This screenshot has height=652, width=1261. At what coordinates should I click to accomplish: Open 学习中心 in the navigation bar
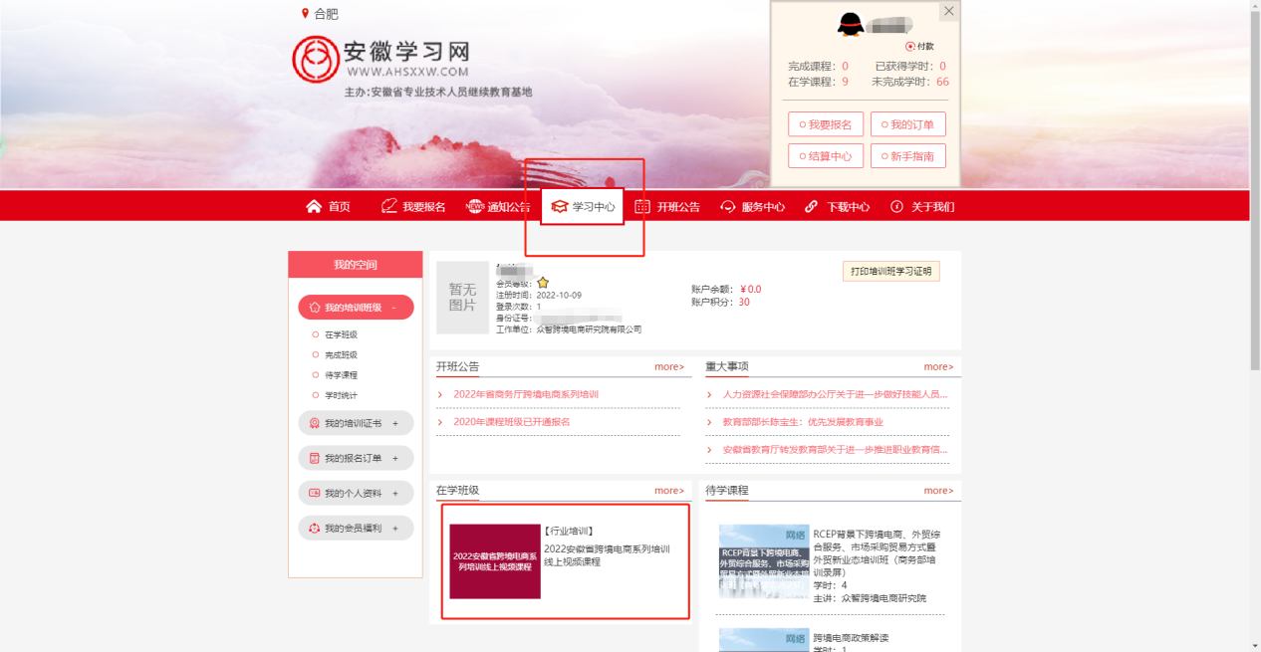pos(583,206)
